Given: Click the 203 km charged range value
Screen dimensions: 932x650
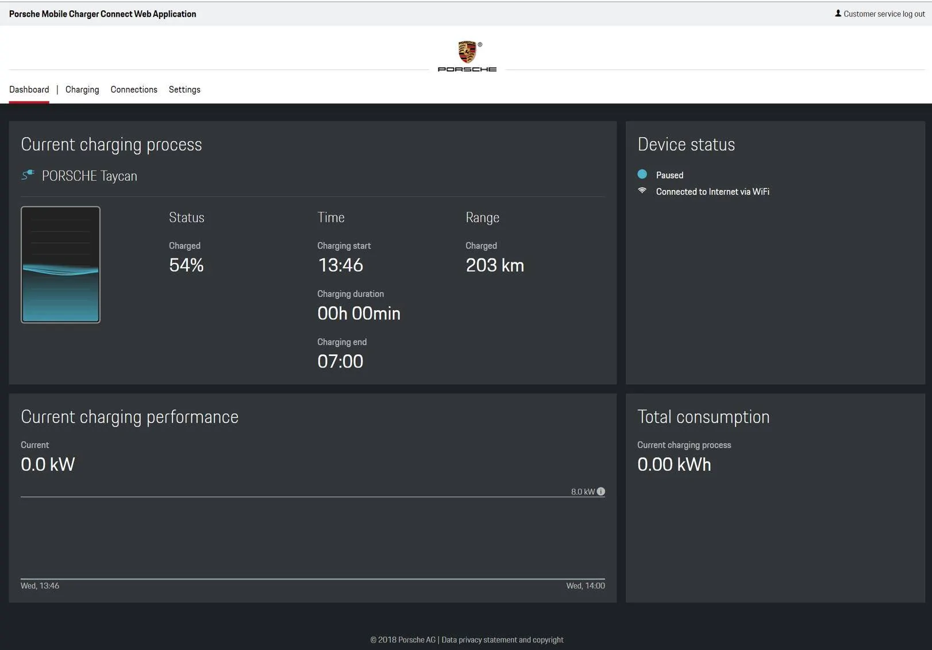Looking at the screenshot, I should [495, 265].
